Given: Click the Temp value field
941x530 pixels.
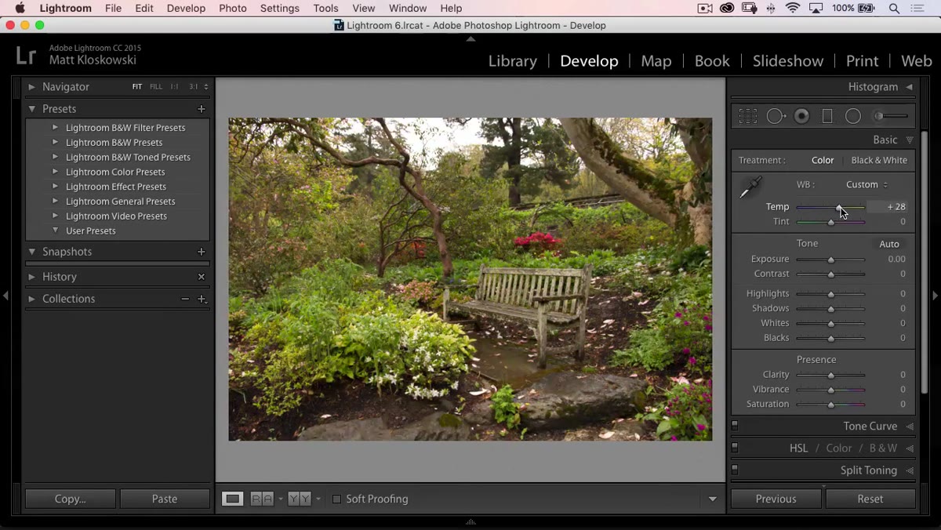Looking at the screenshot, I should coord(889,207).
